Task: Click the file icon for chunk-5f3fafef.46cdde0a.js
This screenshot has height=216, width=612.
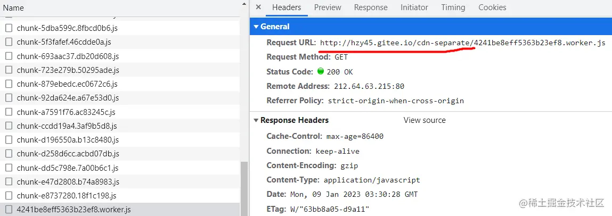Action: [x=9, y=42]
